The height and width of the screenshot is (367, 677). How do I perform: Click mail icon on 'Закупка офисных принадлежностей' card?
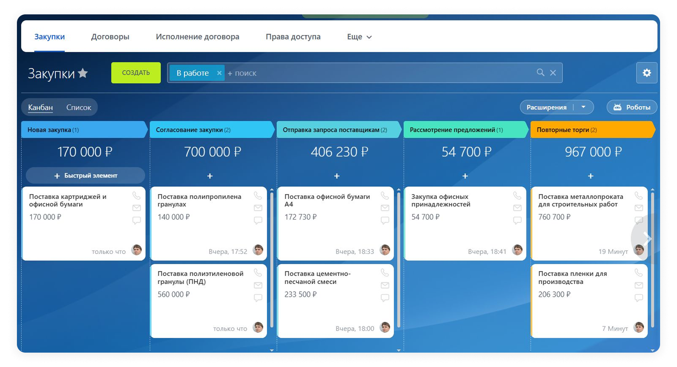517,208
